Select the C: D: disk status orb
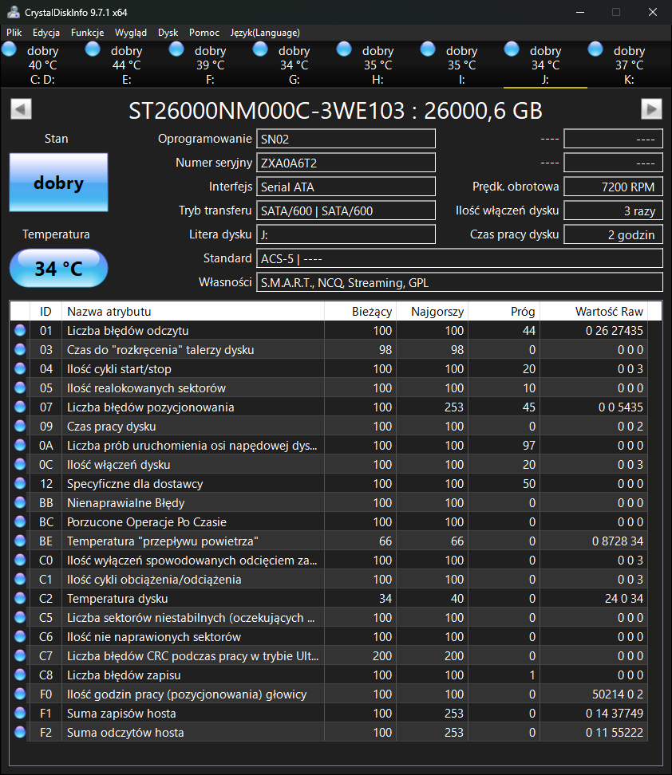This screenshot has width=672, height=775. [10, 50]
